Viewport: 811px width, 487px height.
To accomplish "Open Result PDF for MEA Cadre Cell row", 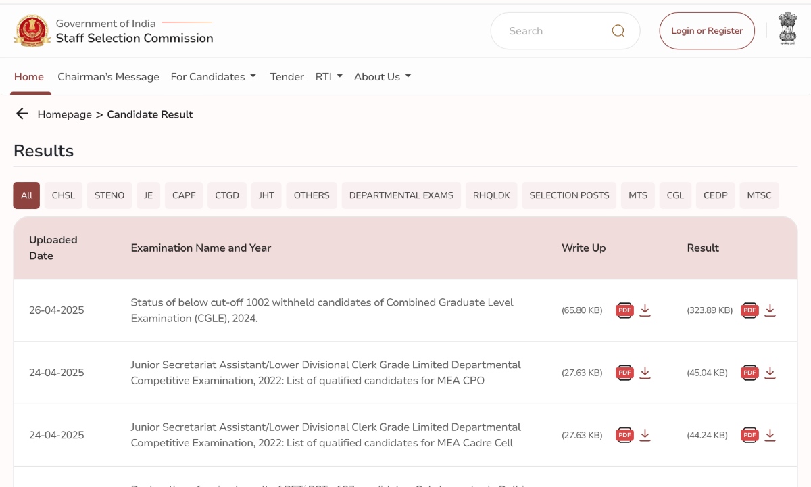I will [x=749, y=435].
